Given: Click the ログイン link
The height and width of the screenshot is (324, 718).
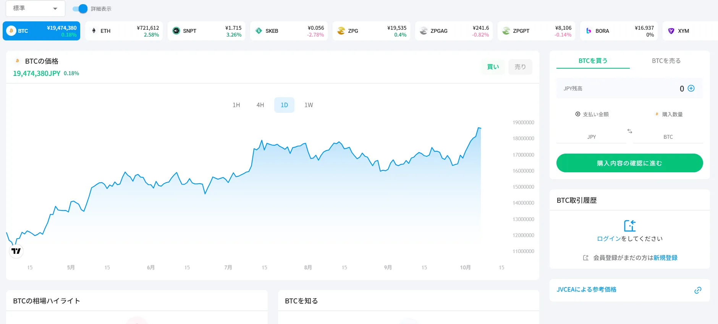Looking at the screenshot, I should 609,239.
